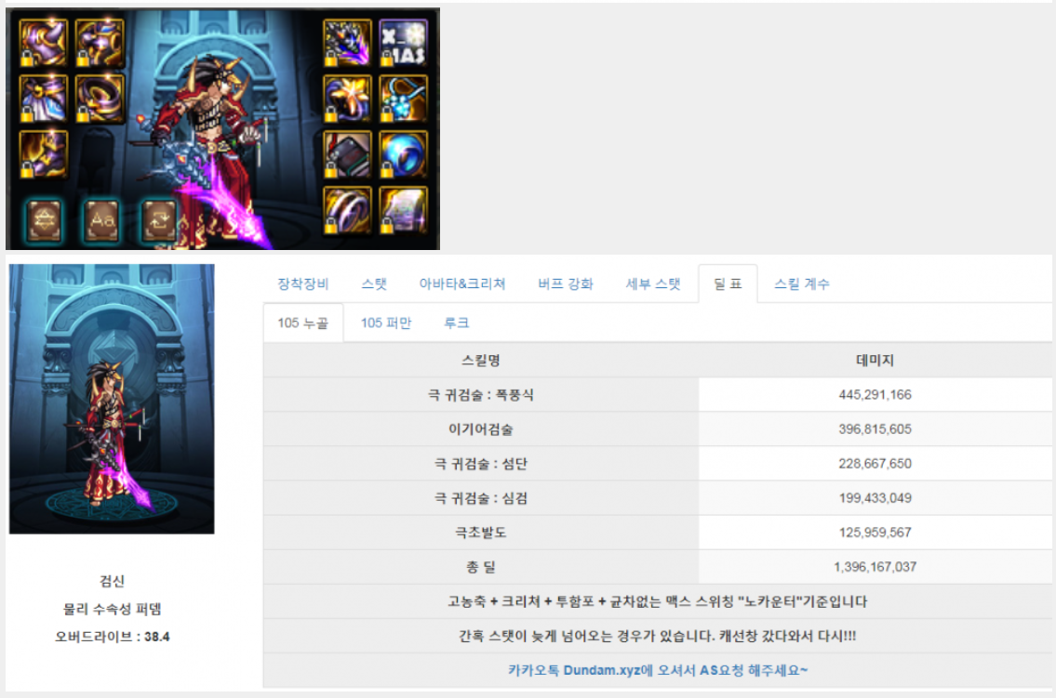The width and height of the screenshot is (1056, 698).
Task: Click the hexagram star book button
Action: (45, 220)
